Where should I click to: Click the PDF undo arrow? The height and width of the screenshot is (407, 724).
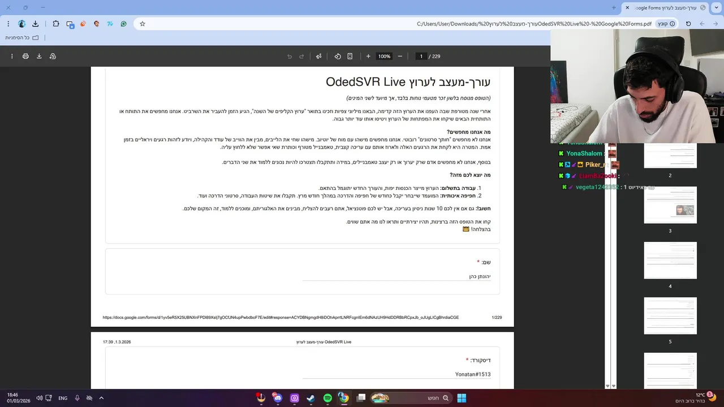tap(290, 56)
